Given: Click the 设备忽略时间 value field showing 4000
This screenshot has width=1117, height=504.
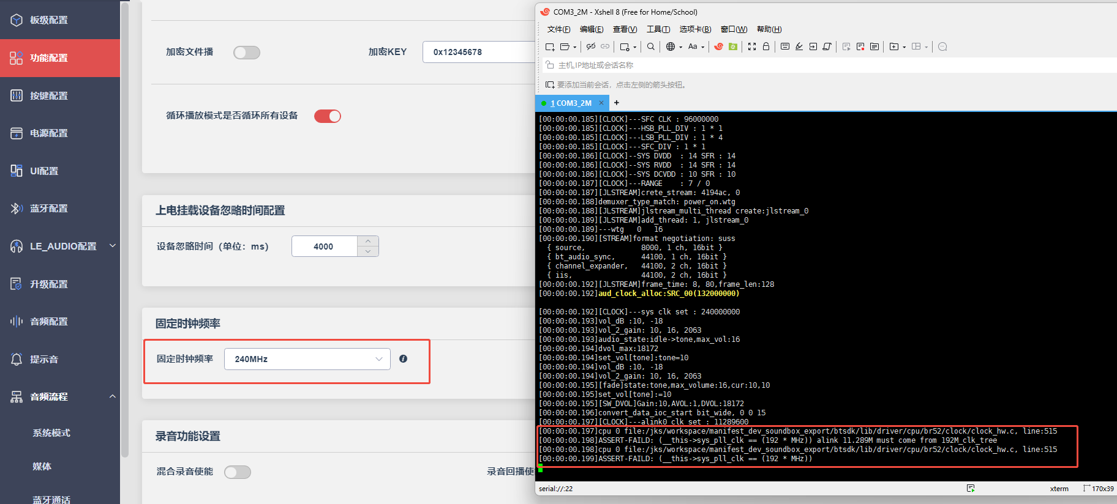Looking at the screenshot, I should [x=325, y=246].
